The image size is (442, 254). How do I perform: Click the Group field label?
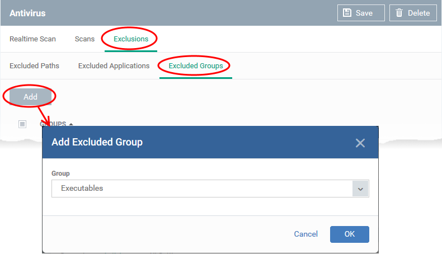click(x=60, y=173)
